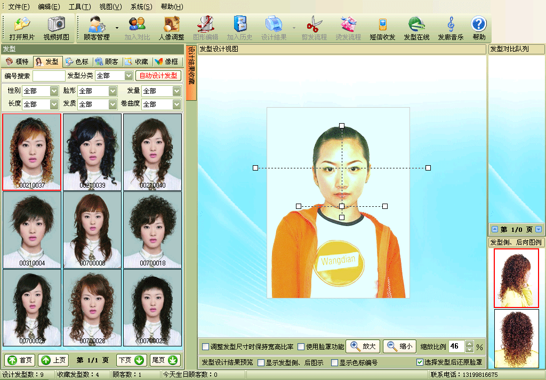546x380 pixels.
Task: Click the 自动设计发型 button
Action: pyautogui.click(x=158, y=76)
